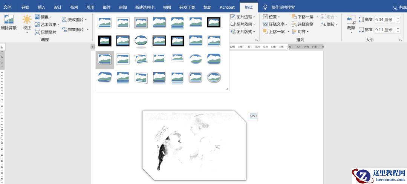The width and height of the screenshot is (407, 184).
Task: Apply the Metal Frame picture style
Action: coord(141,23)
